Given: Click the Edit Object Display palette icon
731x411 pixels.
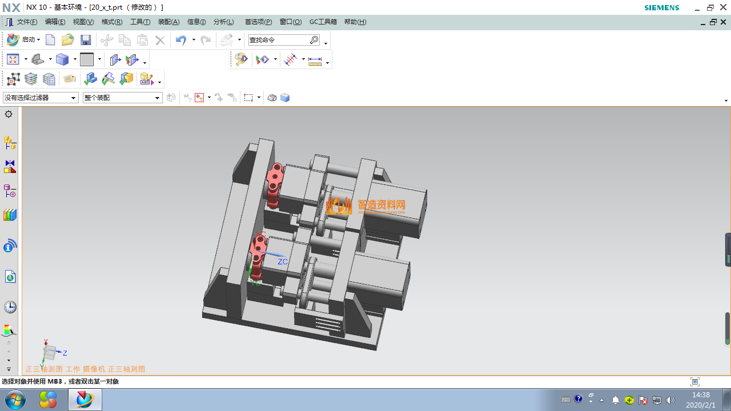Looking at the screenshot, I should pyautogui.click(x=241, y=59).
